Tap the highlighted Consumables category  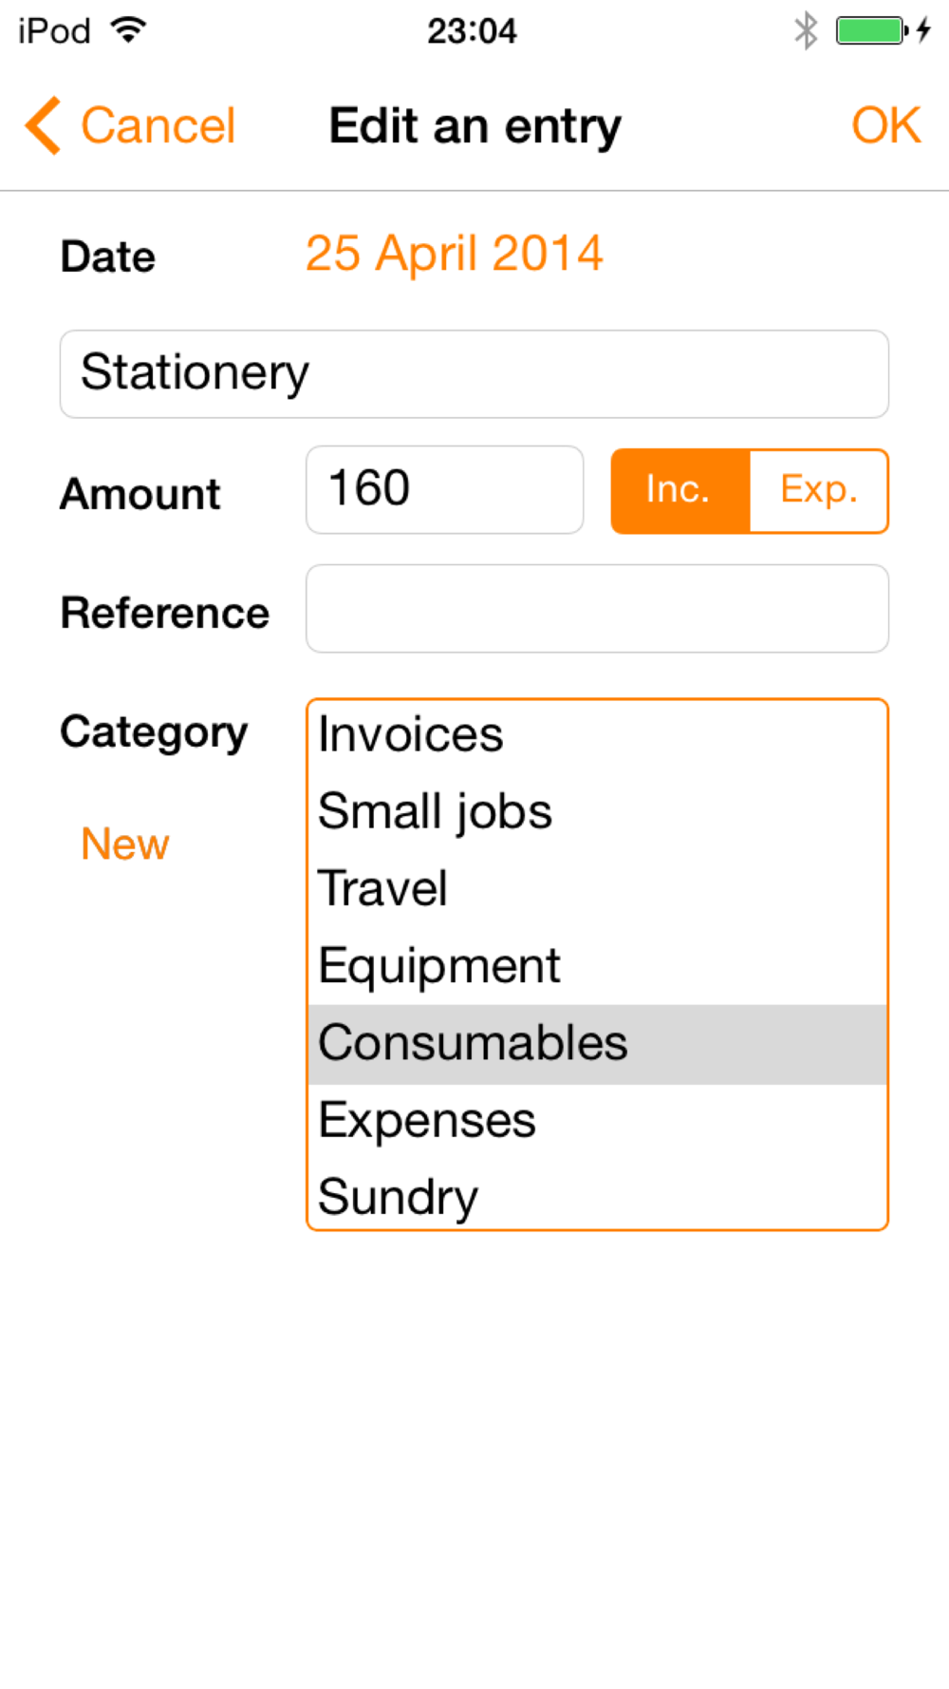(x=597, y=1044)
